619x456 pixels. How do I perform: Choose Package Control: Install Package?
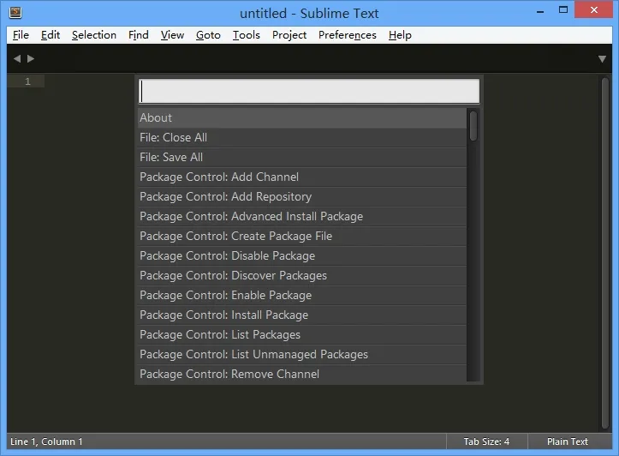tap(302, 315)
